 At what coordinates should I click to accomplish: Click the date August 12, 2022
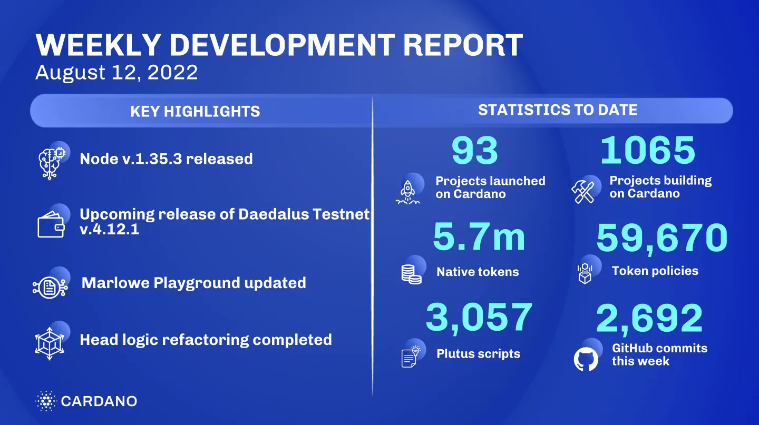click(116, 72)
